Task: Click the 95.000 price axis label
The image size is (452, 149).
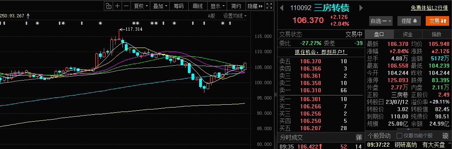Action: [263, 98]
